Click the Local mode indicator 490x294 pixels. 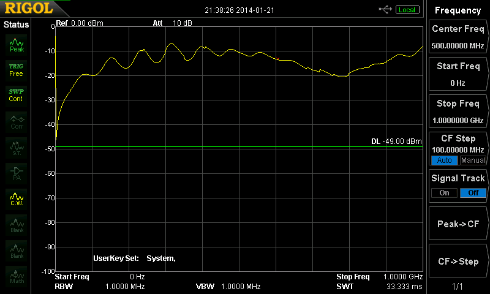click(x=407, y=10)
